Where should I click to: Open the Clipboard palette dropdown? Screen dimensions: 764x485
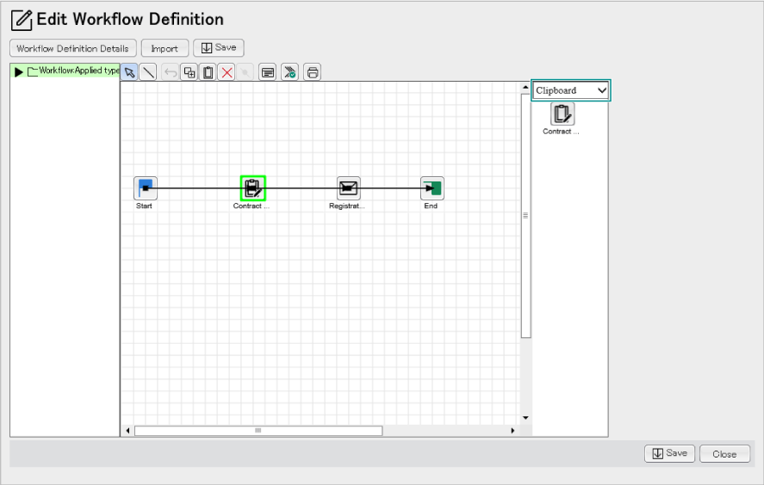(x=570, y=90)
